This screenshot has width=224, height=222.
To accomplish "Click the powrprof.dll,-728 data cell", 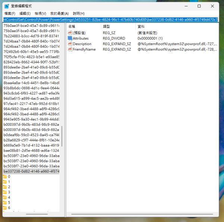I will 177,49.
